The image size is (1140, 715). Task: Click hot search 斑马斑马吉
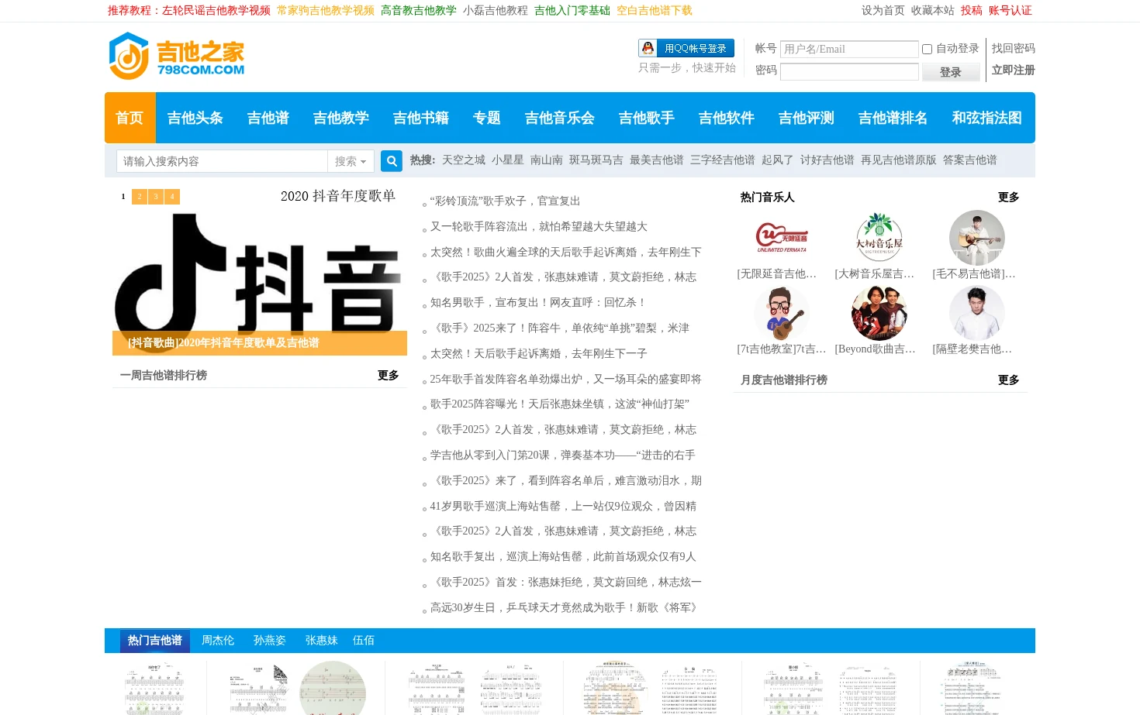pos(596,160)
